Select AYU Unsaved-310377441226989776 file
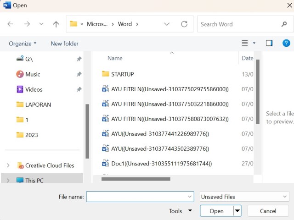Image resolution: width=294 pixels, height=220 pixels. pyautogui.click(x=160, y=134)
